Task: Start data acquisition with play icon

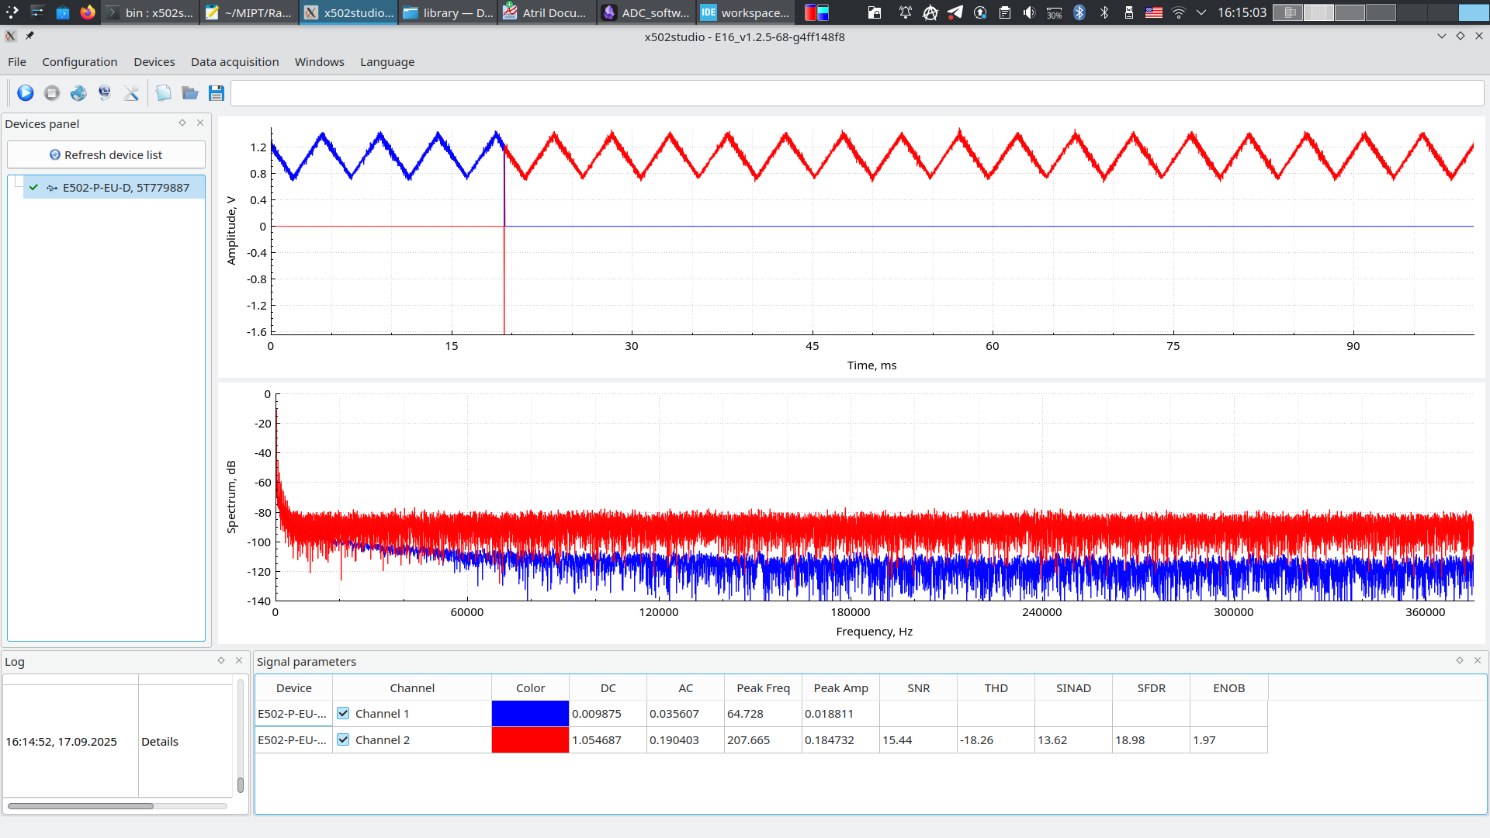Action: click(x=26, y=93)
